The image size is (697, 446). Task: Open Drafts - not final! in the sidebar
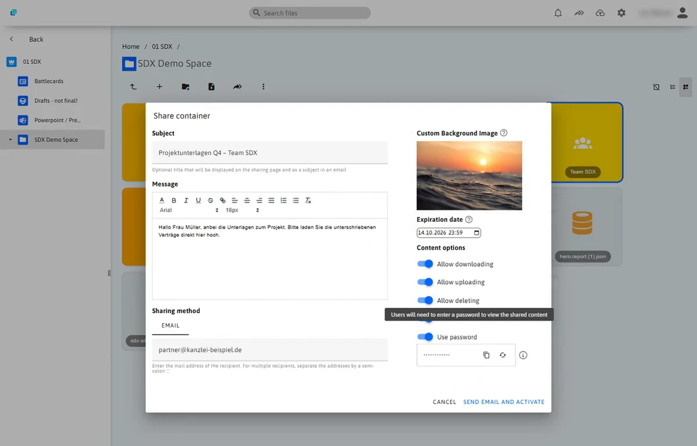coord(56,100)
